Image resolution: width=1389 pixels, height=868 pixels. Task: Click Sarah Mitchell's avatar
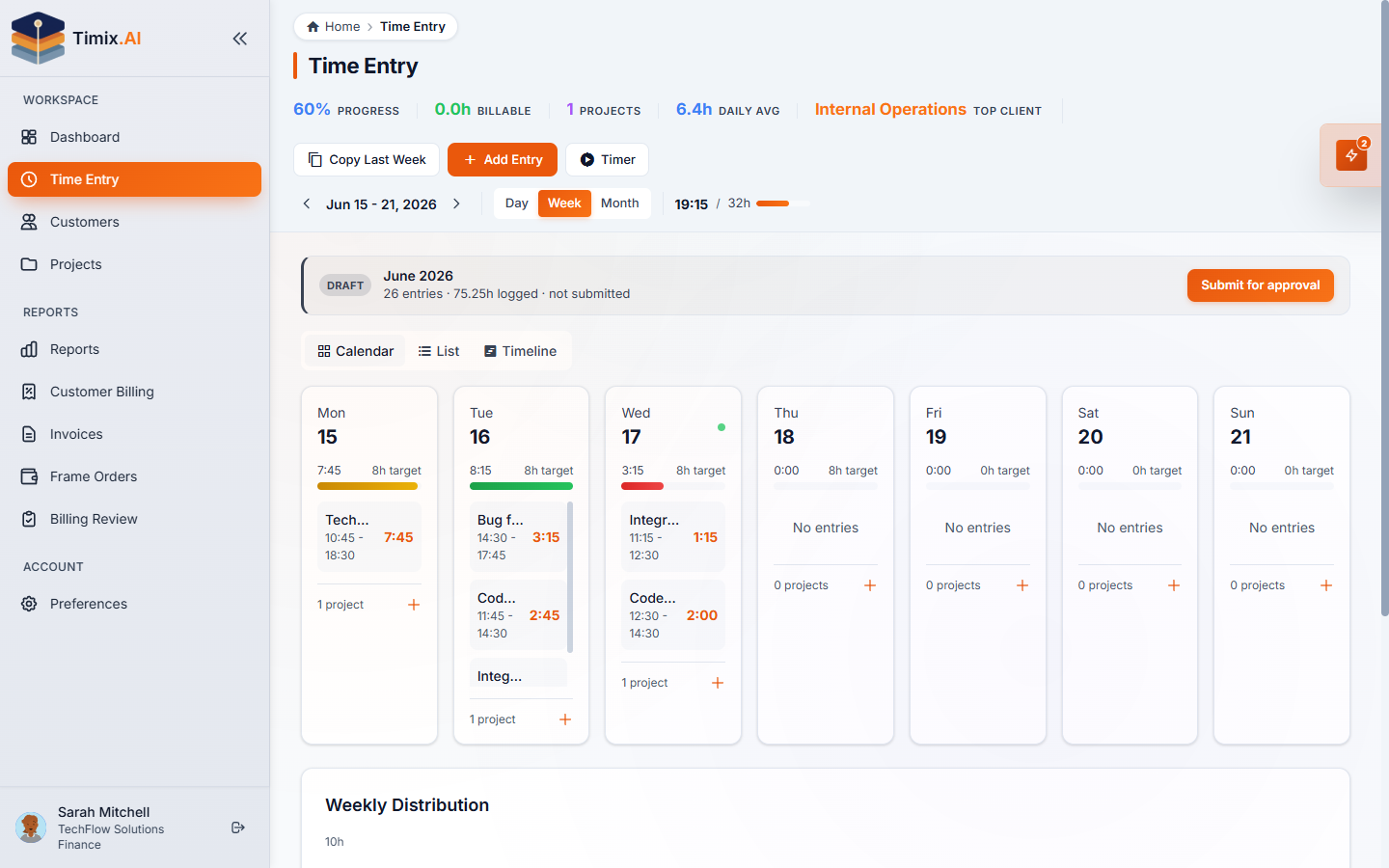coord(31,827)
